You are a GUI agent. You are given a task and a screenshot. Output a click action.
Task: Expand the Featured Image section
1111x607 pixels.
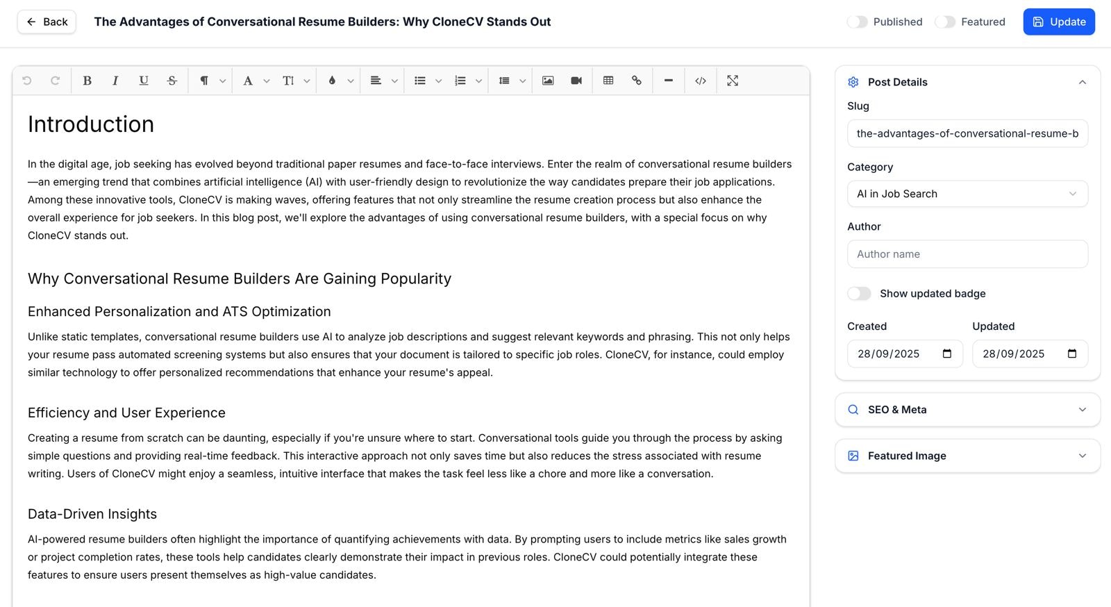point(967,456)
